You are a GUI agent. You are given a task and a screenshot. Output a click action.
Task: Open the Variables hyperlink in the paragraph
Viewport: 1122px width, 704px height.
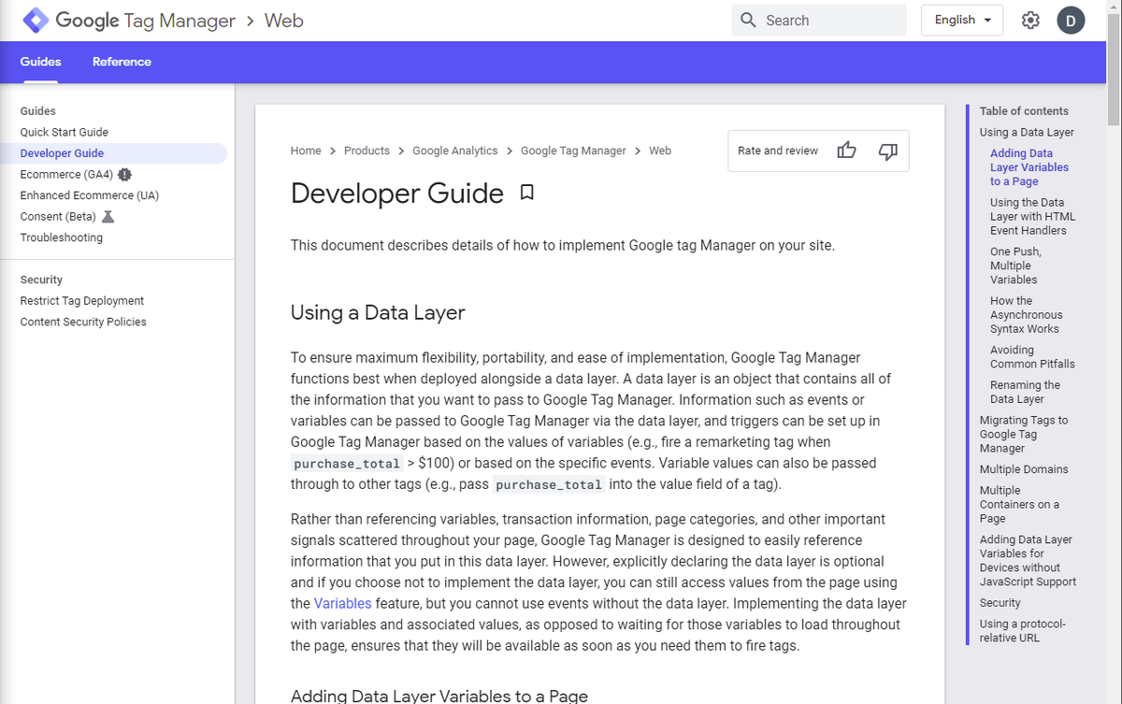click(x=343, y=604)
